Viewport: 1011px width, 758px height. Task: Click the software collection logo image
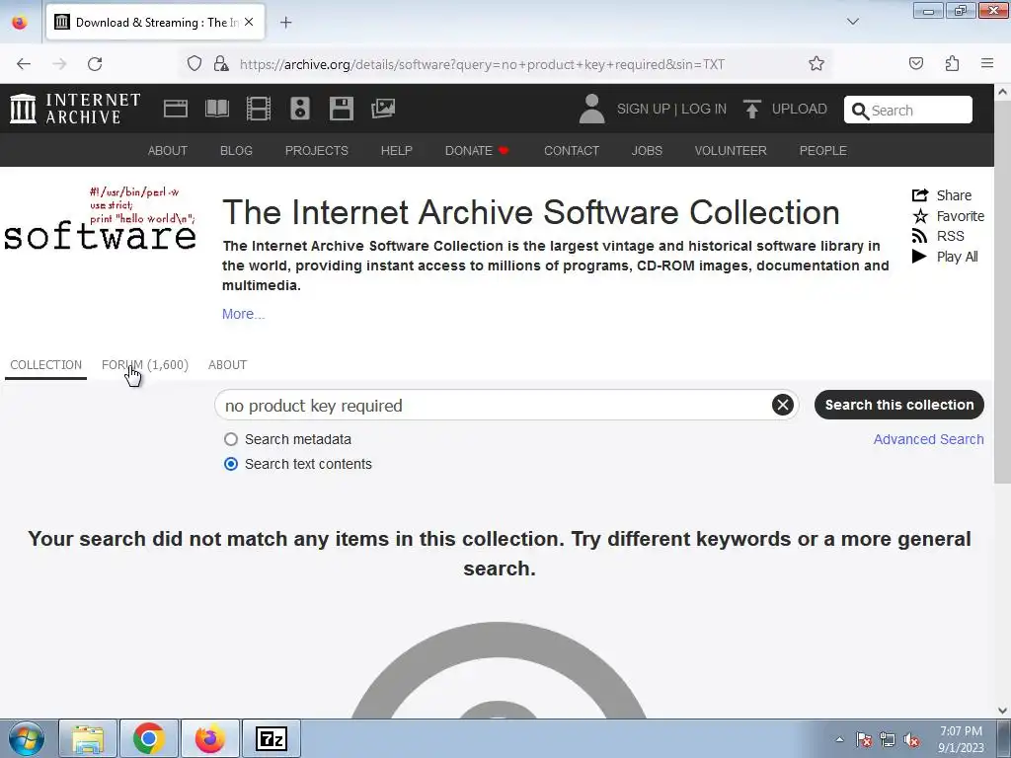point(100,220)
